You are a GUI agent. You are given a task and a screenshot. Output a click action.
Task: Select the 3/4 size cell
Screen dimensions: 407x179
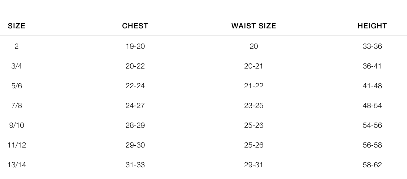point(17,66)
